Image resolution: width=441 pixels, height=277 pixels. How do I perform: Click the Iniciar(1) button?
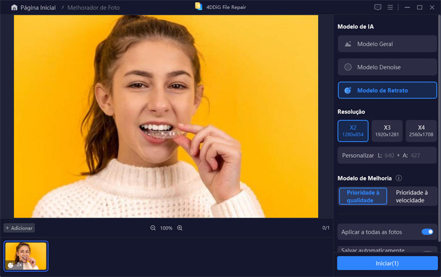[x=387, y=263]
